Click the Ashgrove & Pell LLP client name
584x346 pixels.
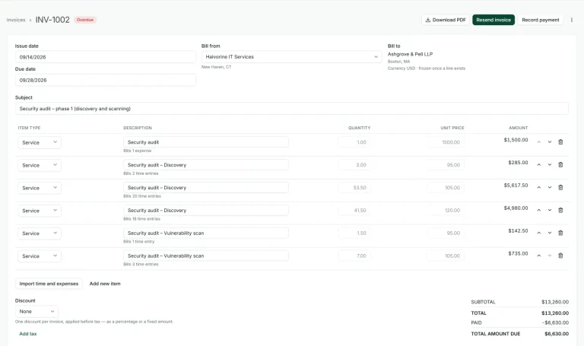(x=410, y=54)
